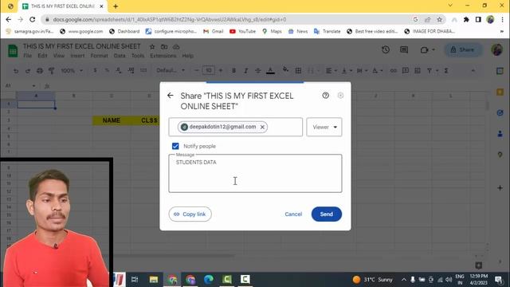Open Contacts in the side panel

coord(500,134)
